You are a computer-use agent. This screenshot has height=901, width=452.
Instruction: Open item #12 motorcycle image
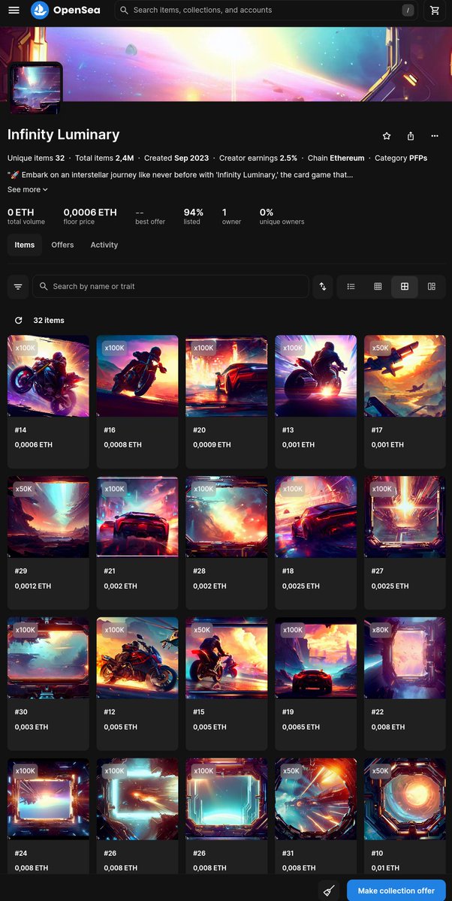pyautogui.click(x=137, y=658)
